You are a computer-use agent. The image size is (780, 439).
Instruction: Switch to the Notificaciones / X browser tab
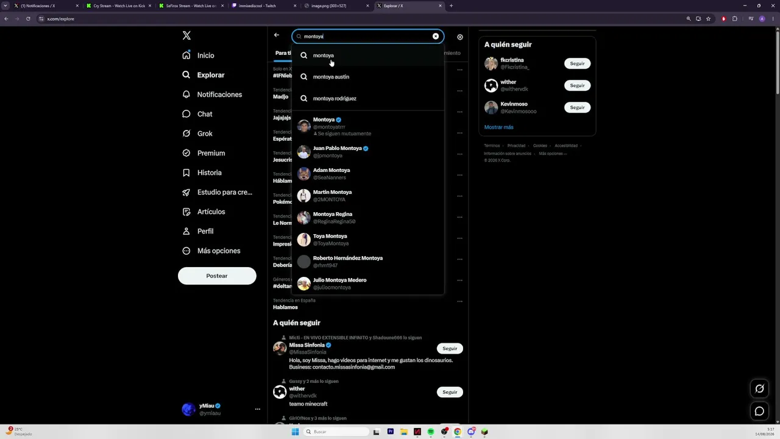coord(46,5)
